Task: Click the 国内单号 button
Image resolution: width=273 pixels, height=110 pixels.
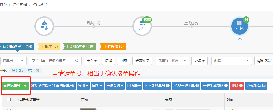Action: point(134,86)
